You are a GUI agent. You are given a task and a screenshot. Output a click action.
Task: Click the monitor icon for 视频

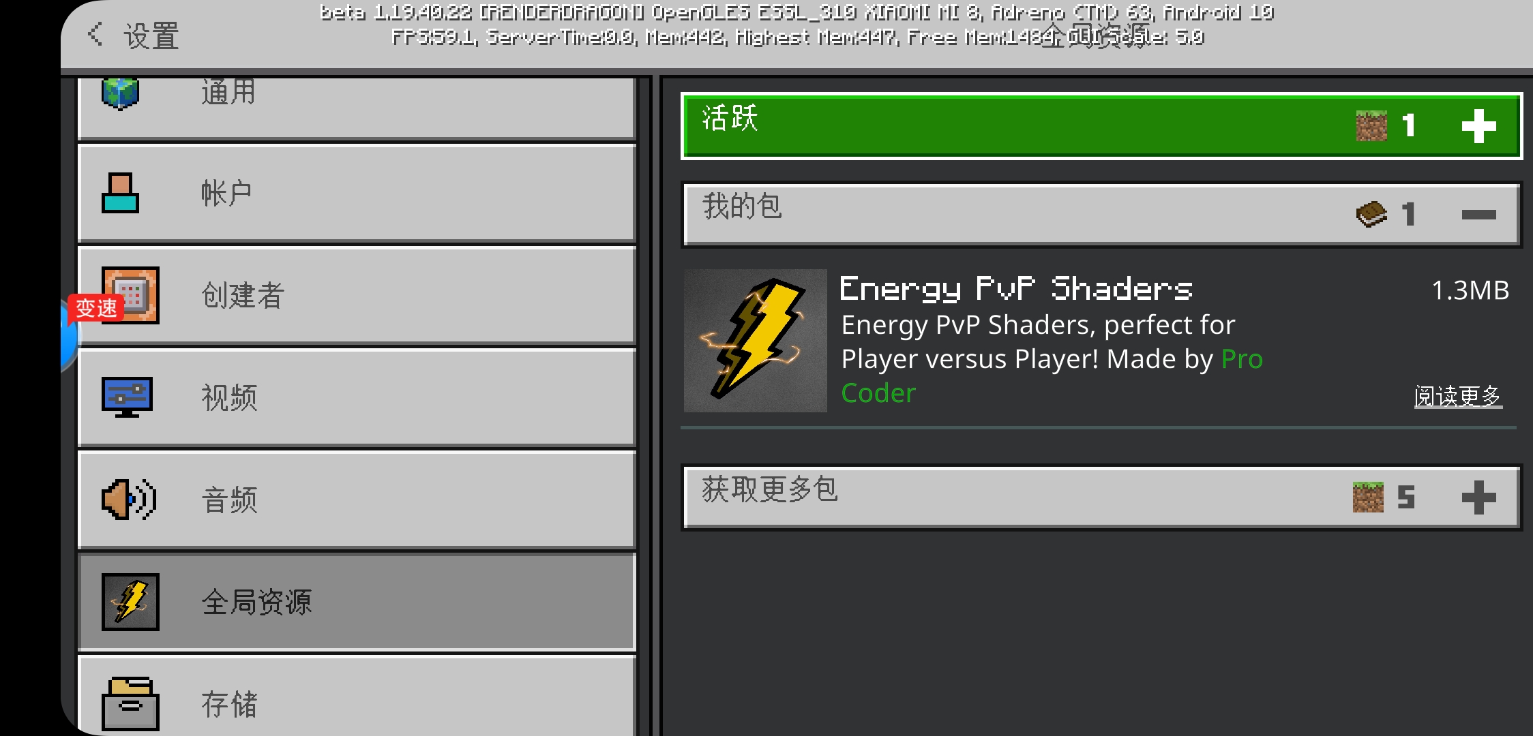pyautogui.click(x=127, y=397)
